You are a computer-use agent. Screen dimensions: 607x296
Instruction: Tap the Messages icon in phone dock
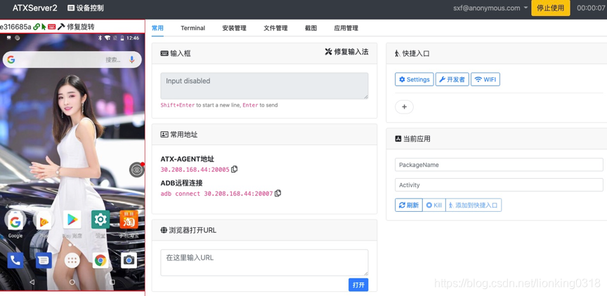point(44,260)
